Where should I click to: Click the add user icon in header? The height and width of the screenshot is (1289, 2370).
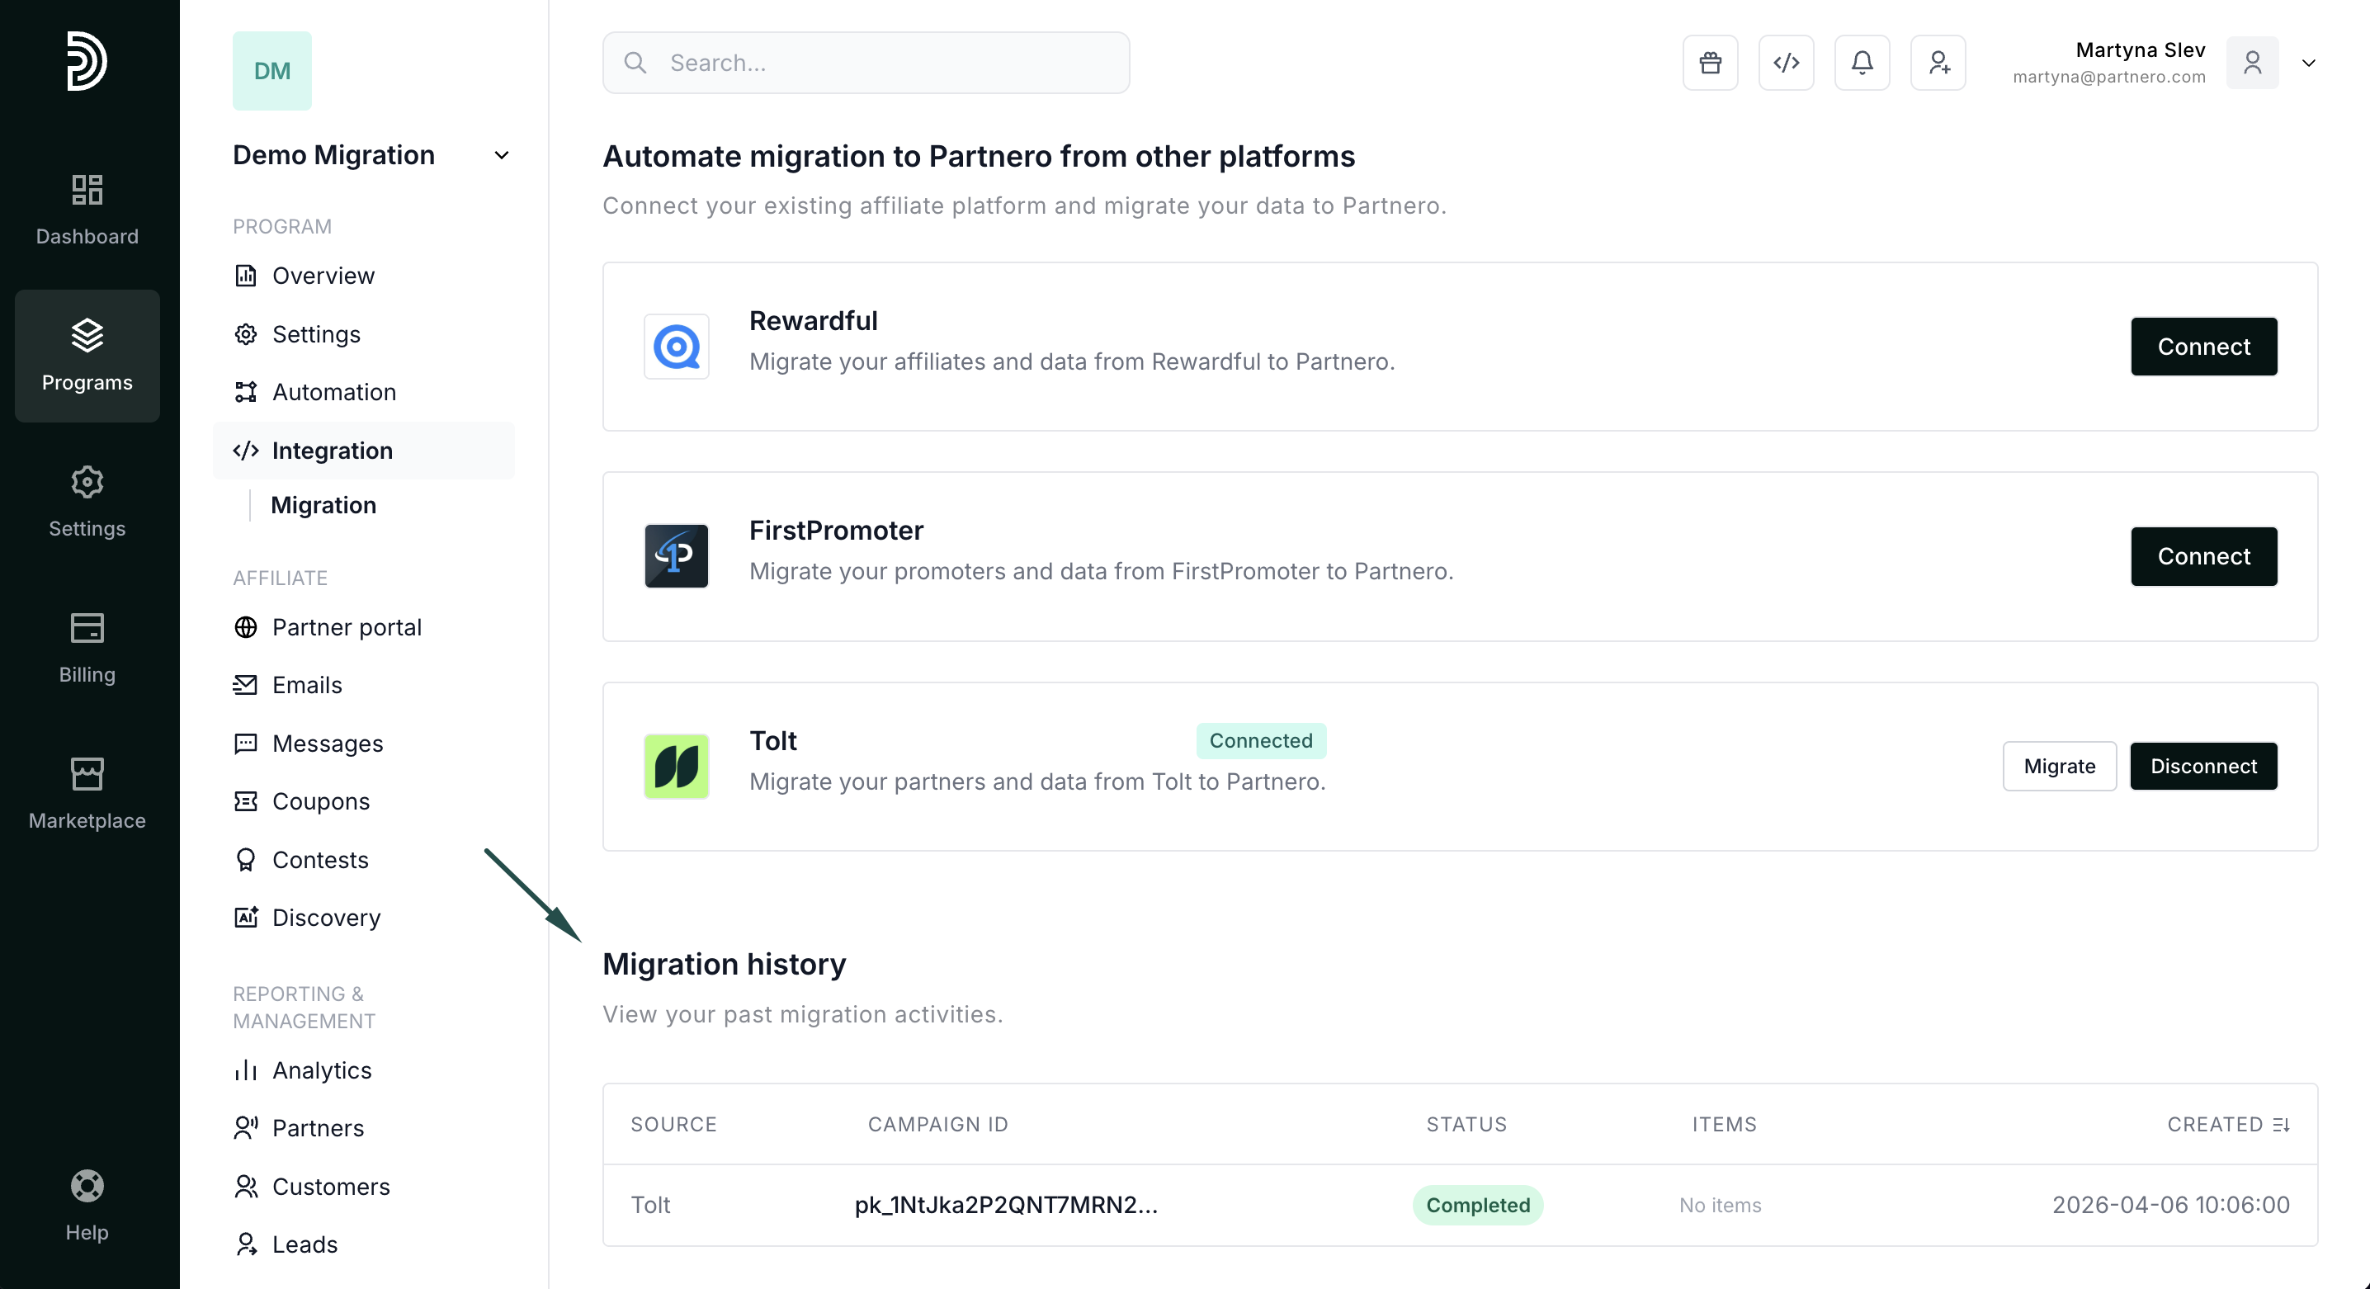(x=1938, y=63)
